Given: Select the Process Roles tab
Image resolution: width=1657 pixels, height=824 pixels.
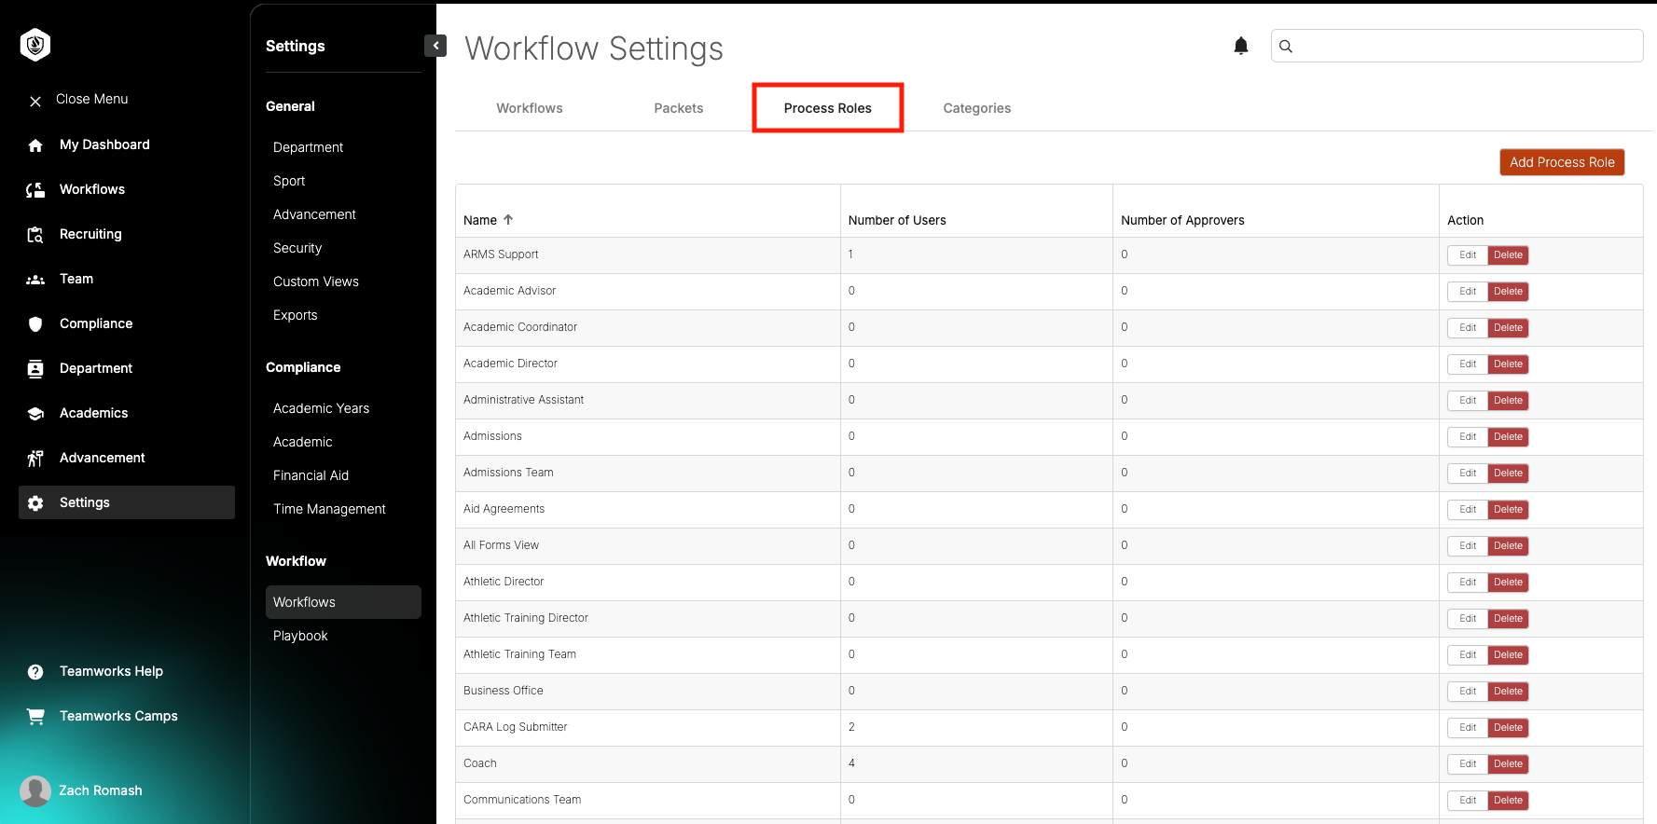Looking at the screenshot, I should 828,108.
